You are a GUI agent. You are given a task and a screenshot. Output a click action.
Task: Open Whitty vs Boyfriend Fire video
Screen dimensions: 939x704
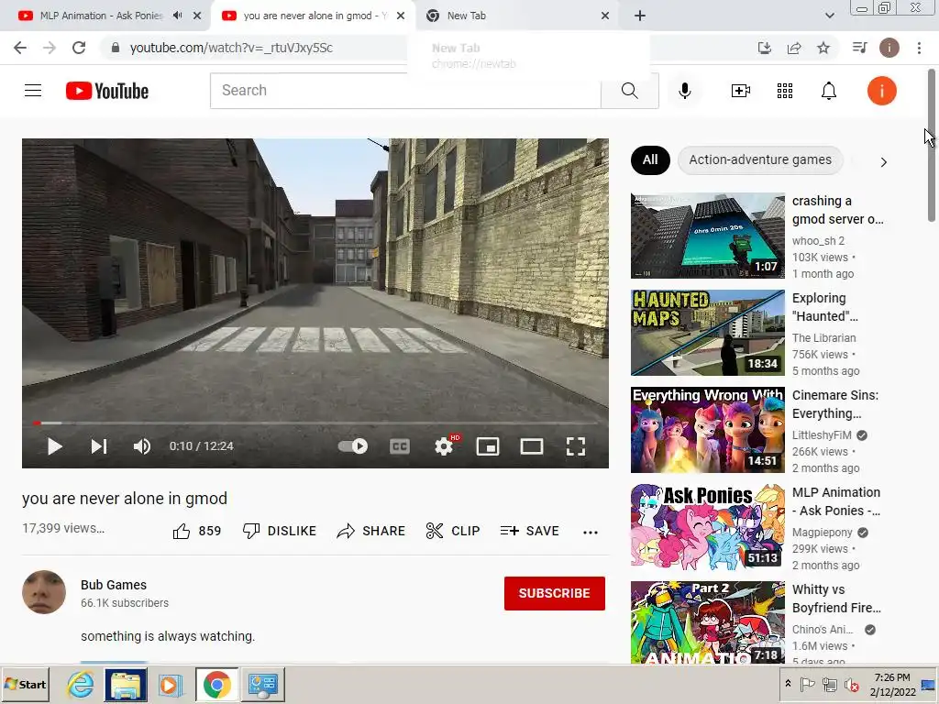707,622
